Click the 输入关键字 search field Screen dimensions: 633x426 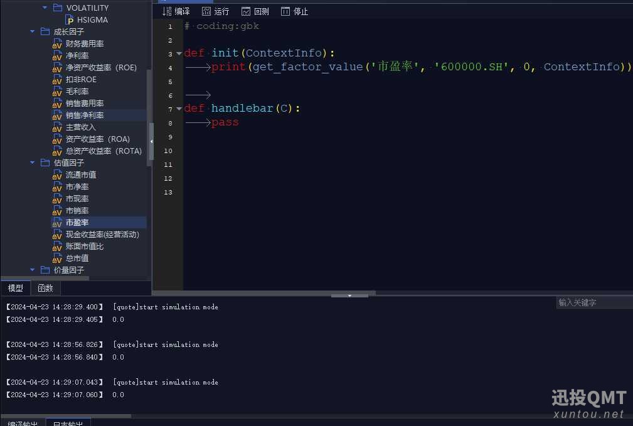click(594, 302)
